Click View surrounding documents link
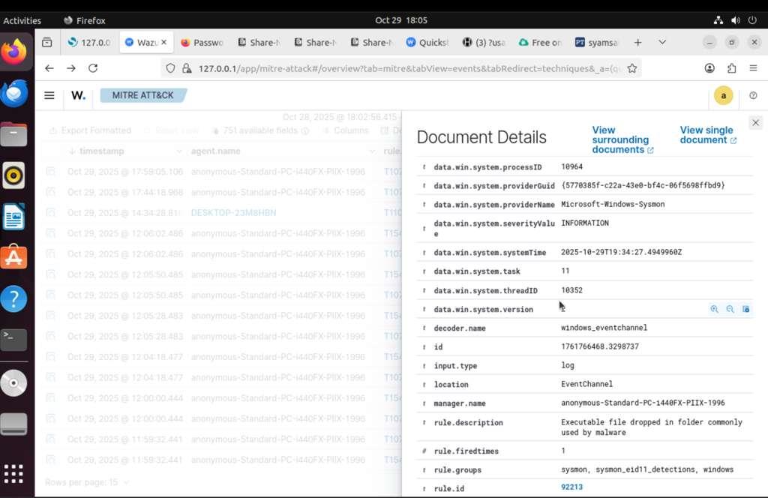Image resolution: width=768 pixels, height=498 pixels. pos(621,139)
